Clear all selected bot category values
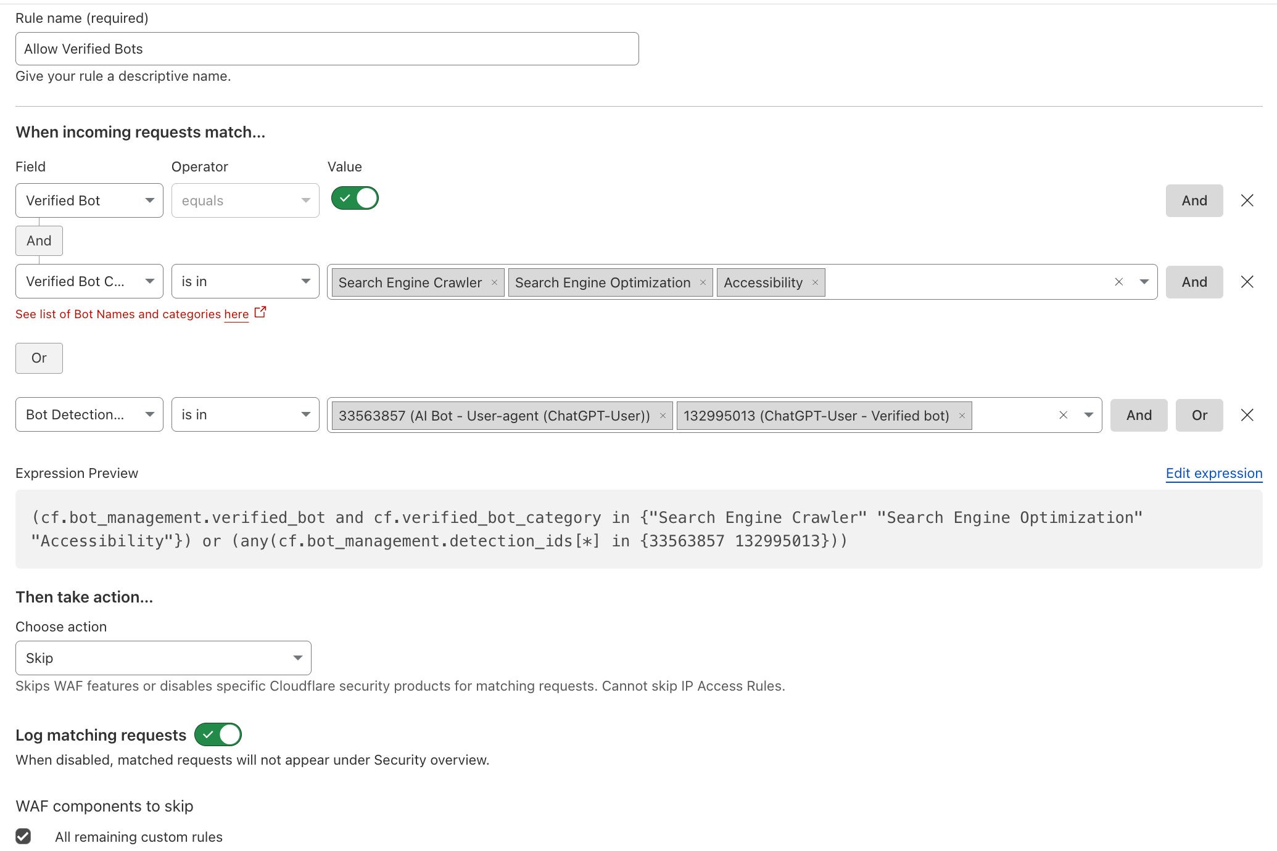This screenshot has height=851, width=1277. coord(1118,282)
